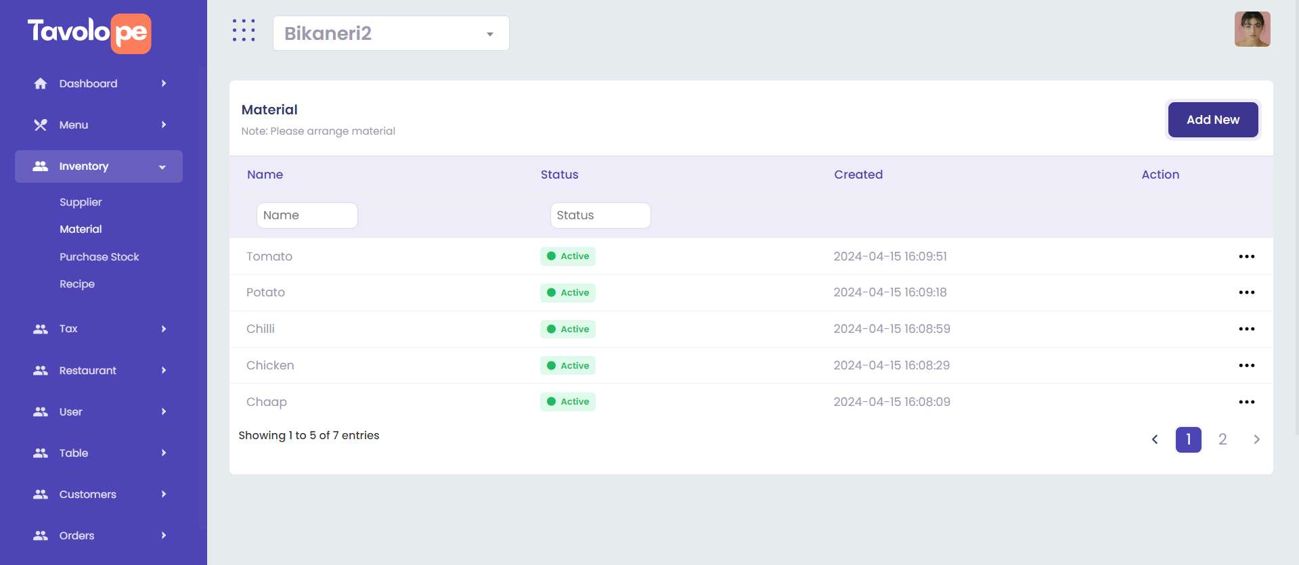Collapse the Inventory sidebar section
The image size is (1299, 565).
point(99,166)
